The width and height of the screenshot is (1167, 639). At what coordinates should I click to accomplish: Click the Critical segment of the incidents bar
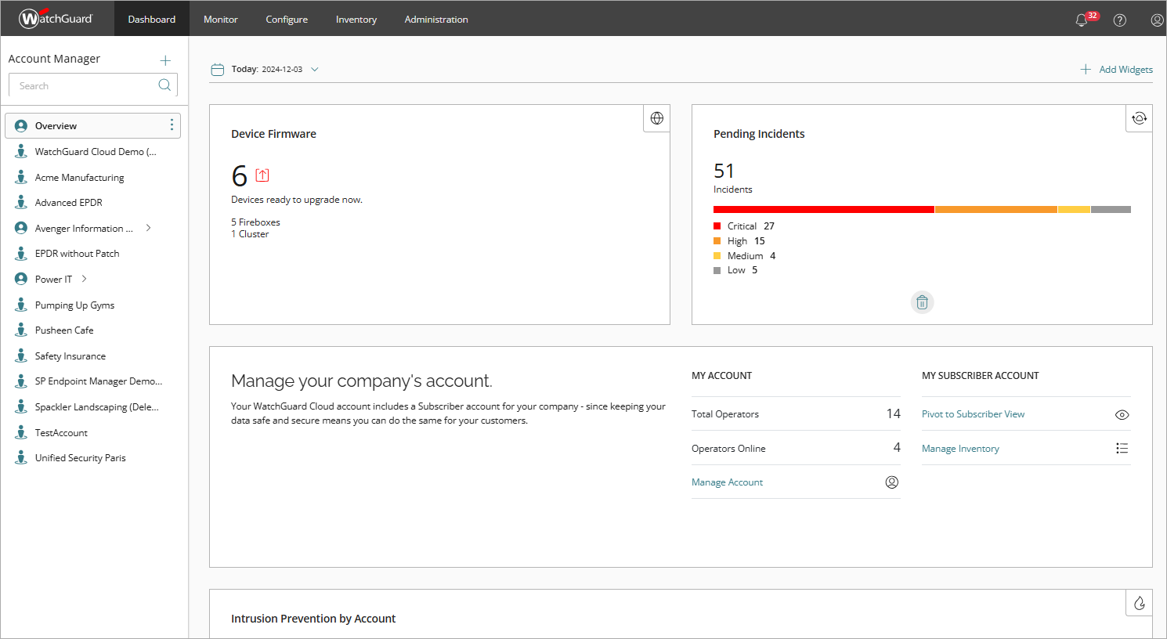point(822,209)
